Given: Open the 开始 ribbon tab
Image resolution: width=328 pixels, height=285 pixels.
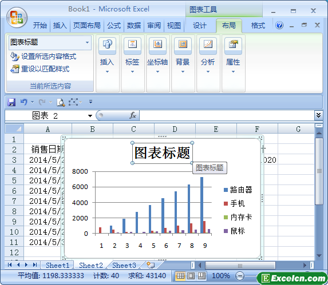Looking at the screenshot, I should pos(39,26).
